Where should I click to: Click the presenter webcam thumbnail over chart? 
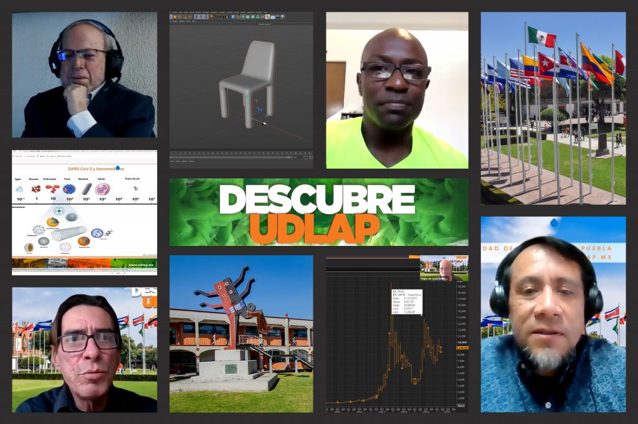pyautogui.click(x=444, y=268)
